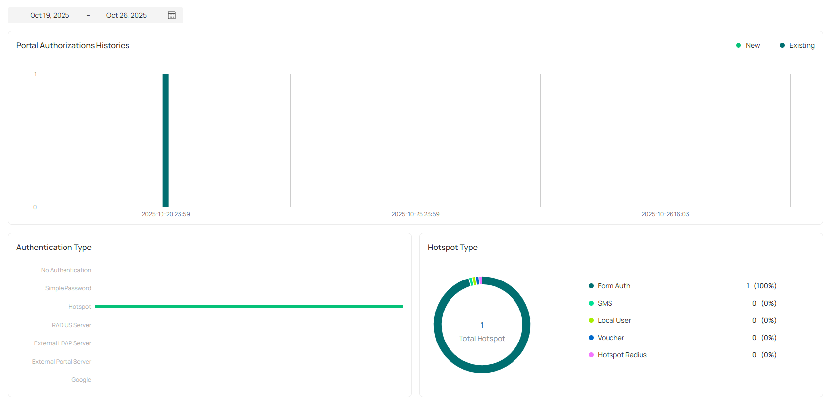The image size is (835, 404).
Task: Toggle SMS legend entry
Action: [x=601, y=303]
